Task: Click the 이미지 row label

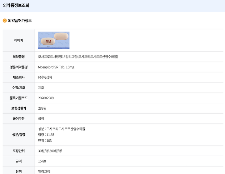Action: [x=19, y=40]
